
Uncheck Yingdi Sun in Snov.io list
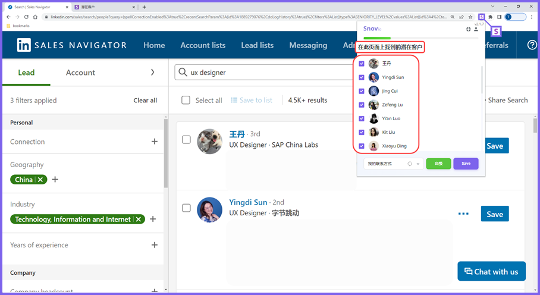tap(362, 77)
